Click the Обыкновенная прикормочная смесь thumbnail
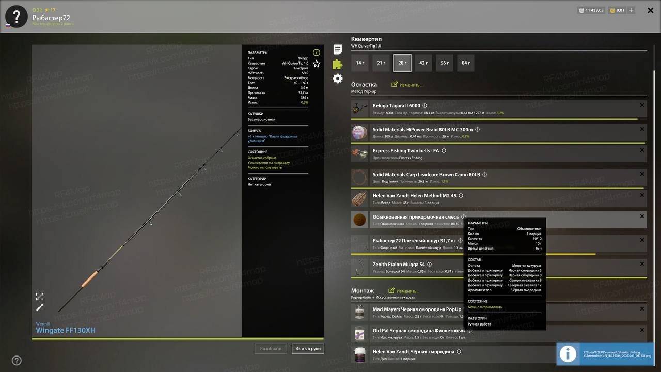The image size is (661, 372). coord(359,220)
